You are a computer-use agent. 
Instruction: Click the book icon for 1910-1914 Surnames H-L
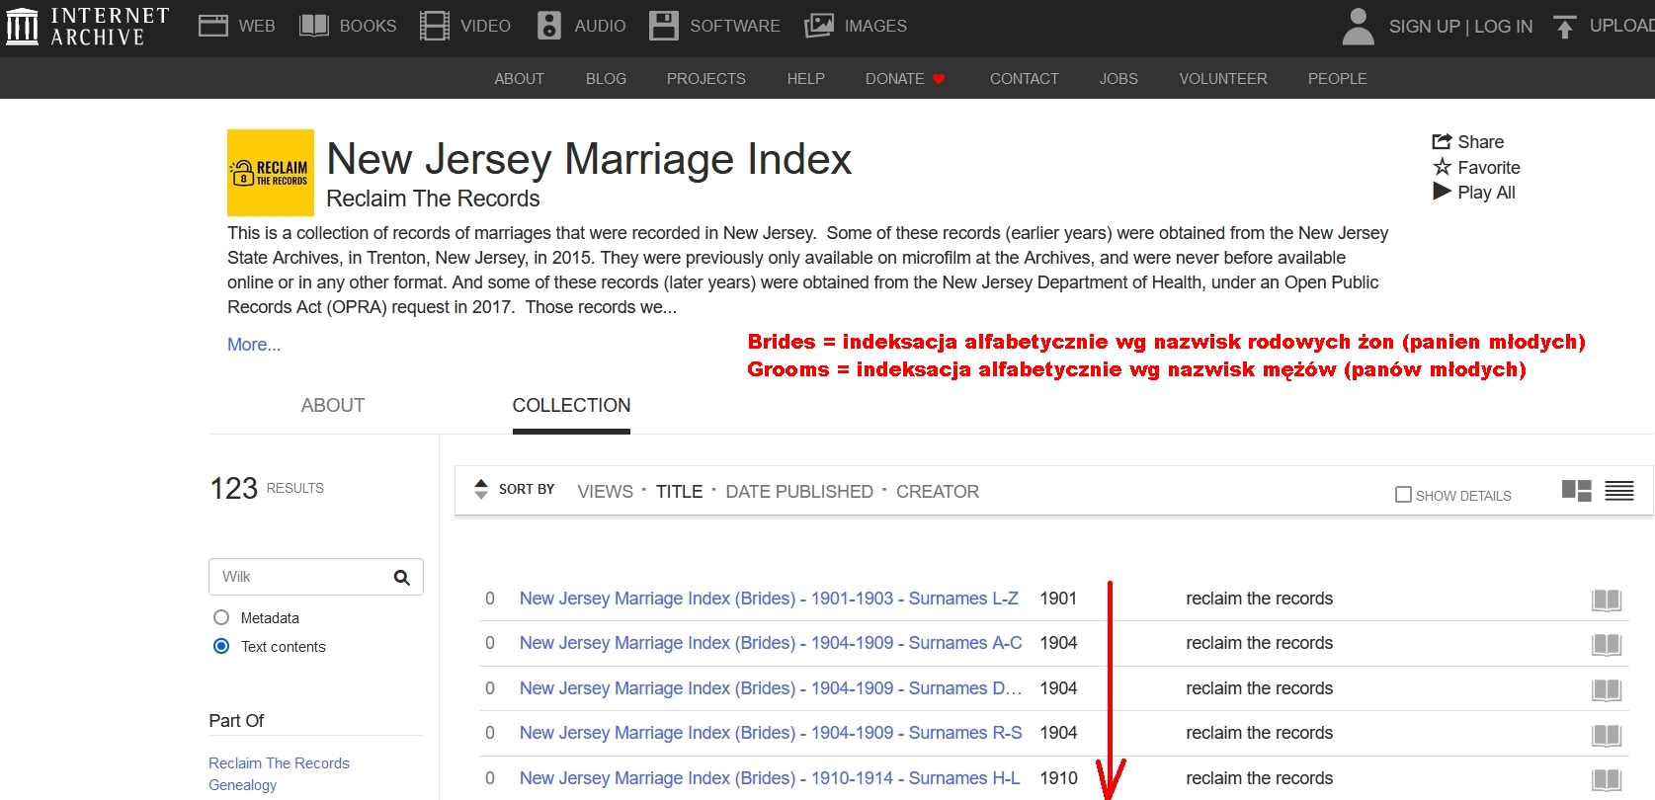pos(1607,779)
